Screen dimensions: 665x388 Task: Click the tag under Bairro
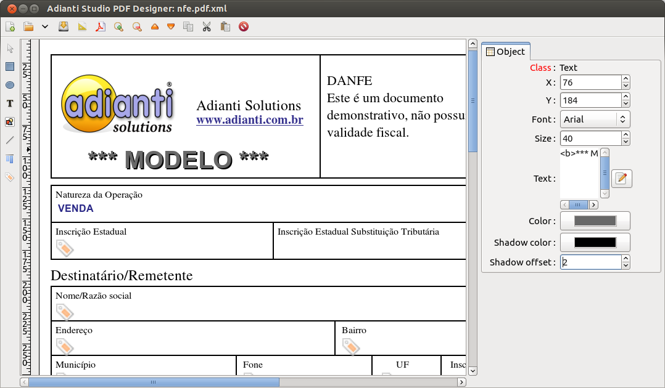click(351, 347)
